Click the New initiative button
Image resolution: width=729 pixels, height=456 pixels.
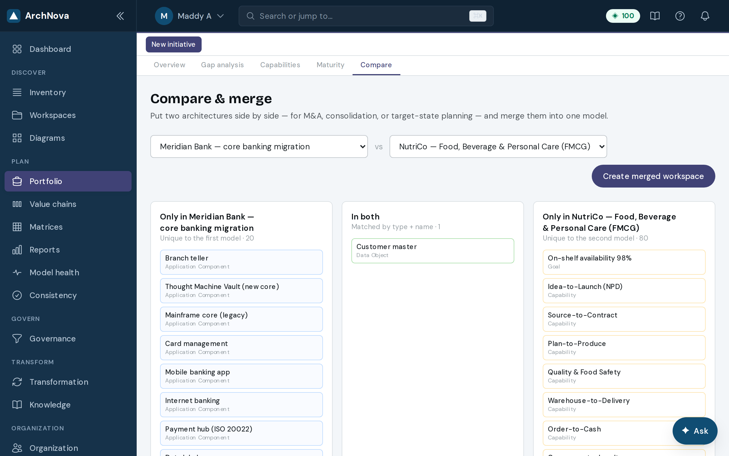coord(173,44)
